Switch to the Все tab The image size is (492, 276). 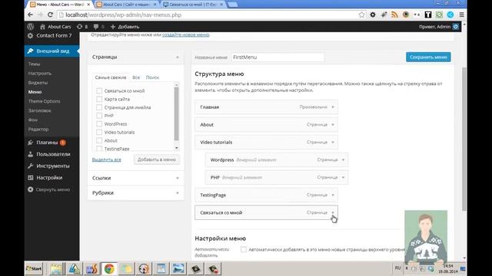point(136,77)
